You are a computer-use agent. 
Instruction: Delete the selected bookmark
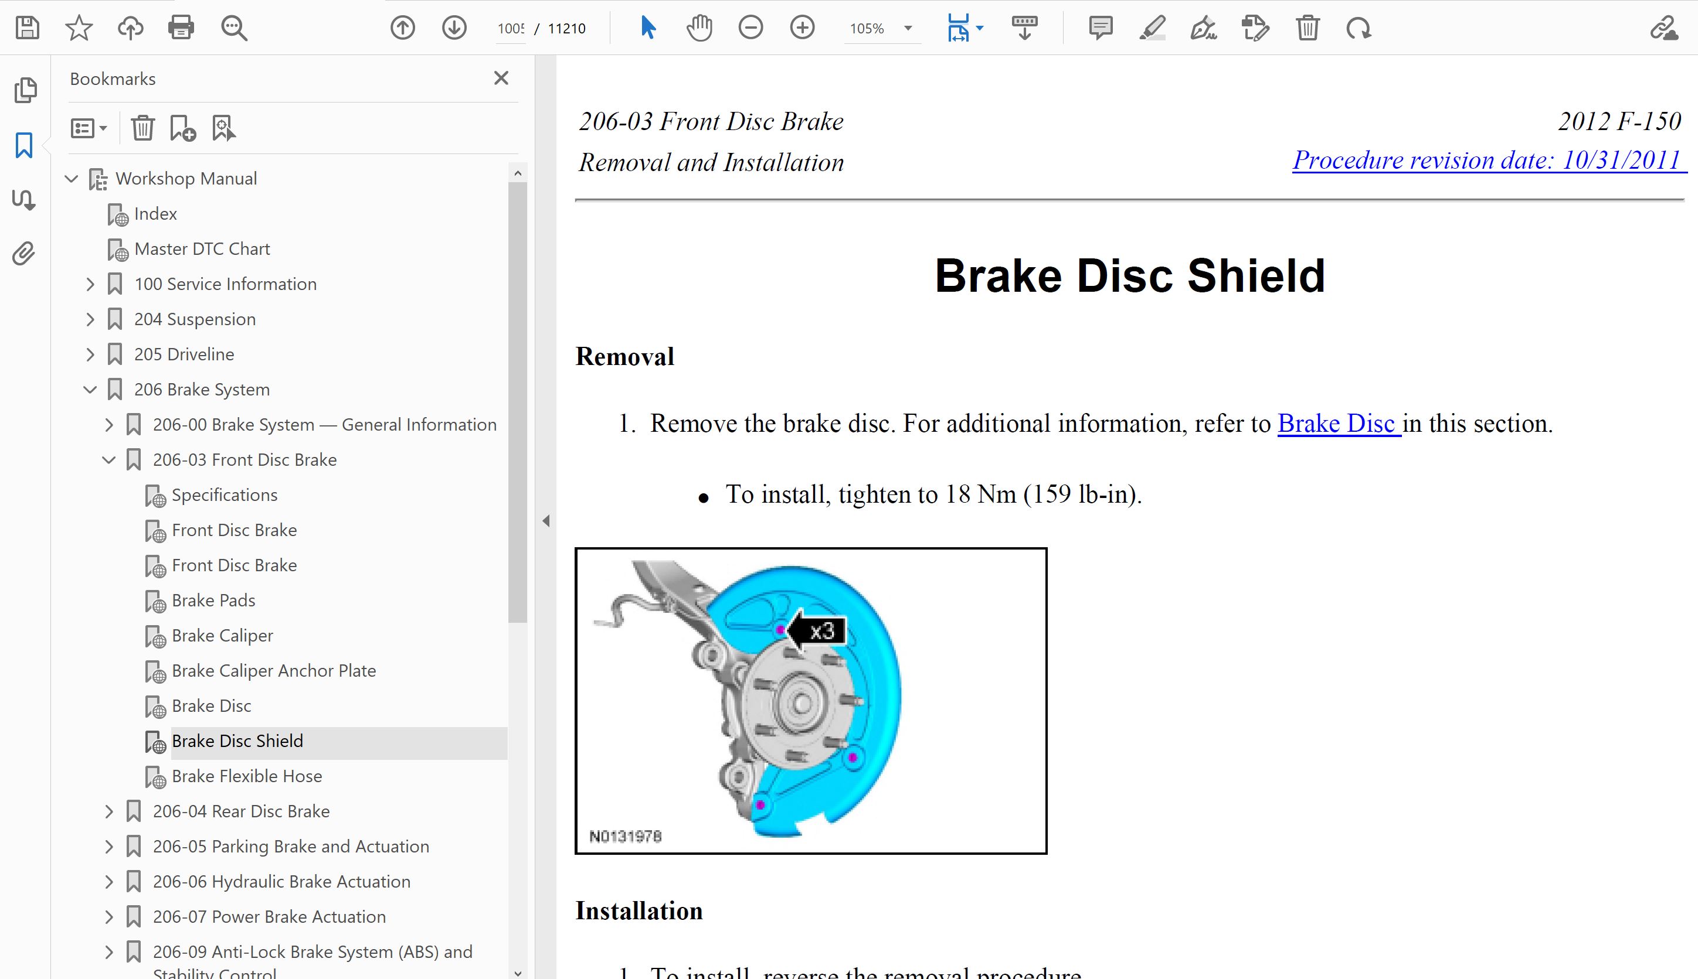[142, 128]
